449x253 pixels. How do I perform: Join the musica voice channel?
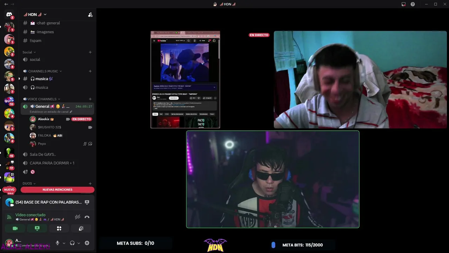58,87
